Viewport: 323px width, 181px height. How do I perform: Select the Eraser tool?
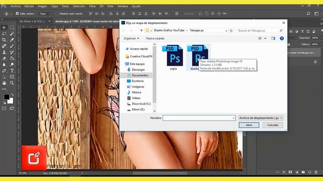[4, 58]
